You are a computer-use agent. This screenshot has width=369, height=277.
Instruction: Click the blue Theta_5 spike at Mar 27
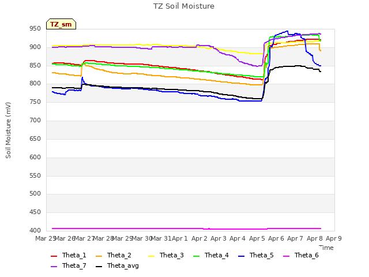[82, 78]
